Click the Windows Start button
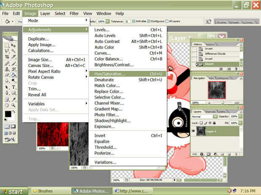Viewport: 261px width, 195px height. click(13, 191)
